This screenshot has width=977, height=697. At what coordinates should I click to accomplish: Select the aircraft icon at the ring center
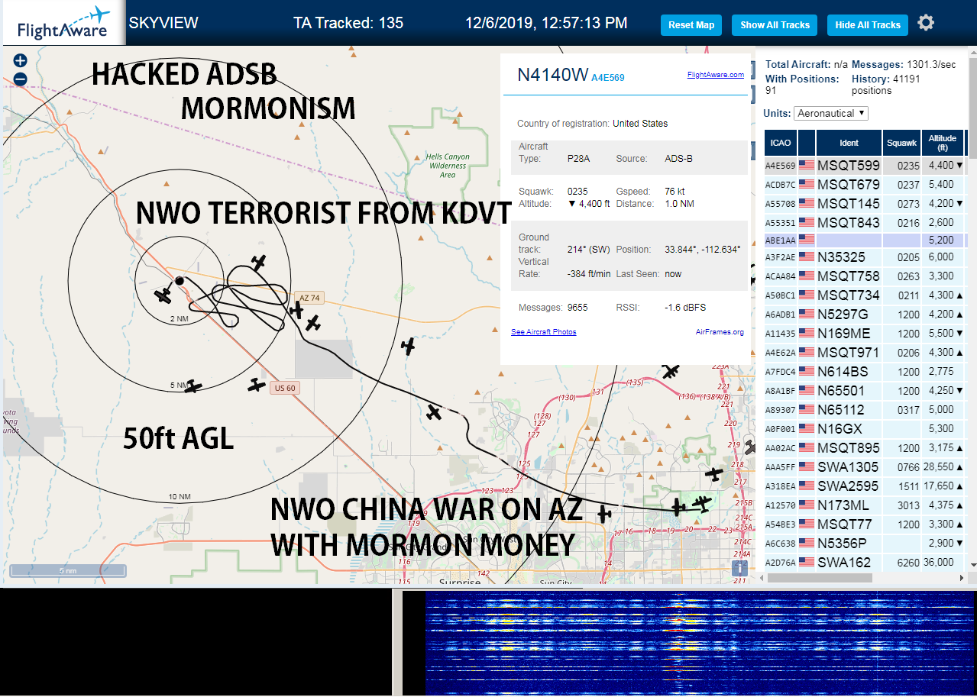[x=163, y=294]
